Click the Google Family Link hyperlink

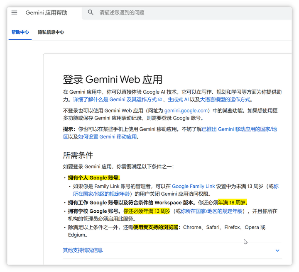[193, 187]
